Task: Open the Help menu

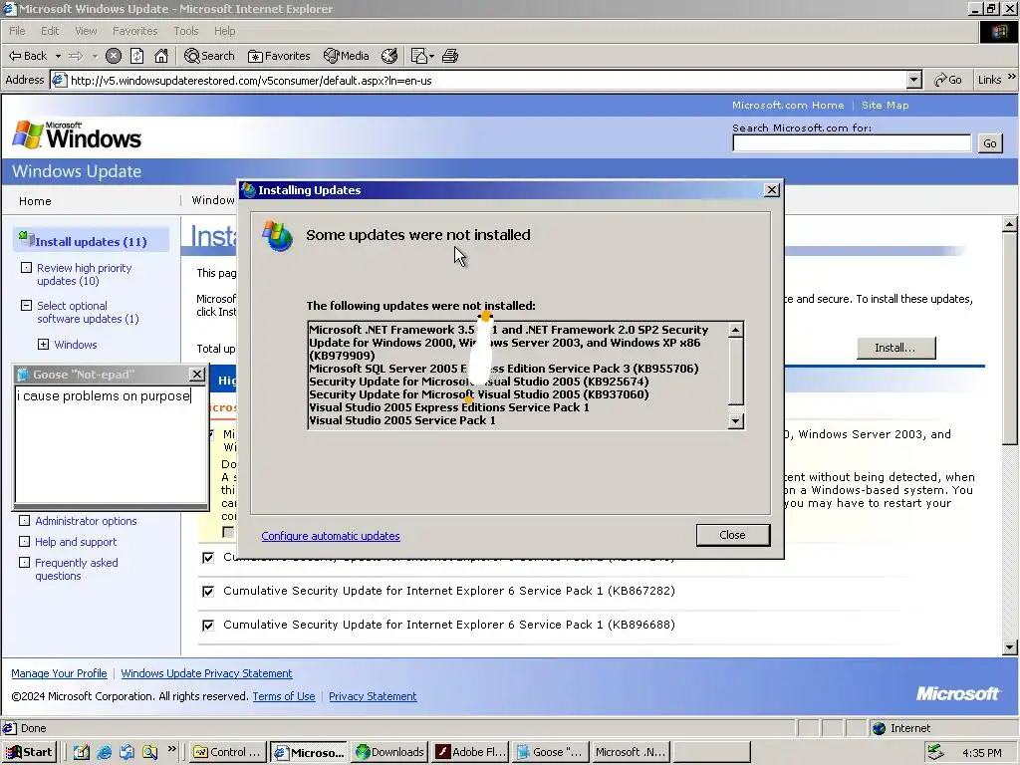Action: tap(224, 31)
